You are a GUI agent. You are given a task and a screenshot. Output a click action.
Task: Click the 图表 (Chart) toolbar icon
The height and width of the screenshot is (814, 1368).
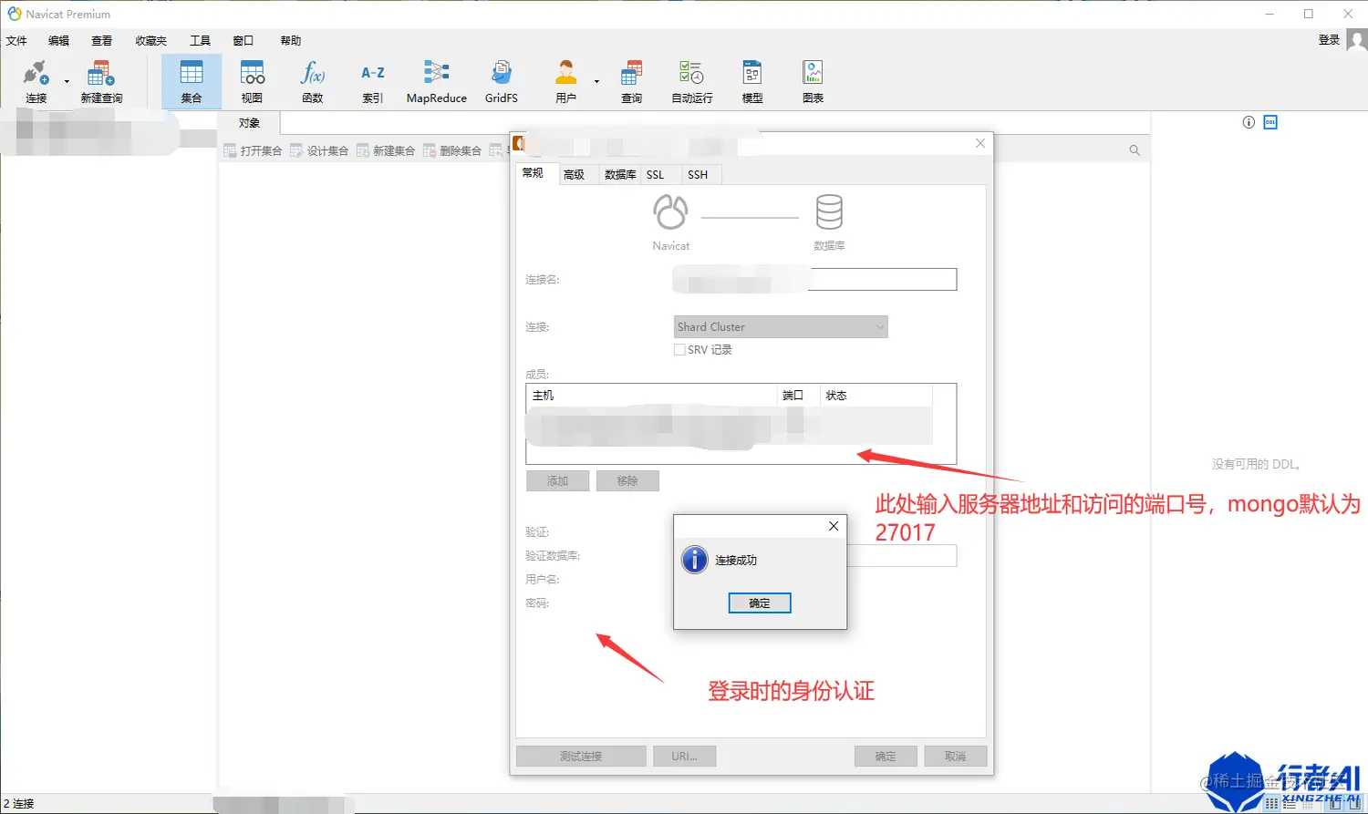point(813,81)
